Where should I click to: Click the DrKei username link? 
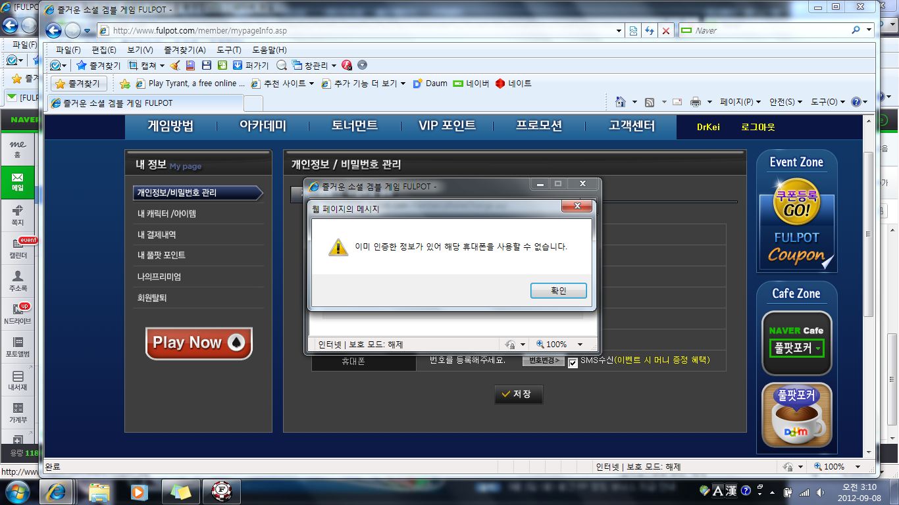coord(708,127)
